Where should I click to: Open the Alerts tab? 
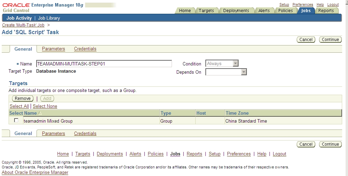(x=264, y=10)
